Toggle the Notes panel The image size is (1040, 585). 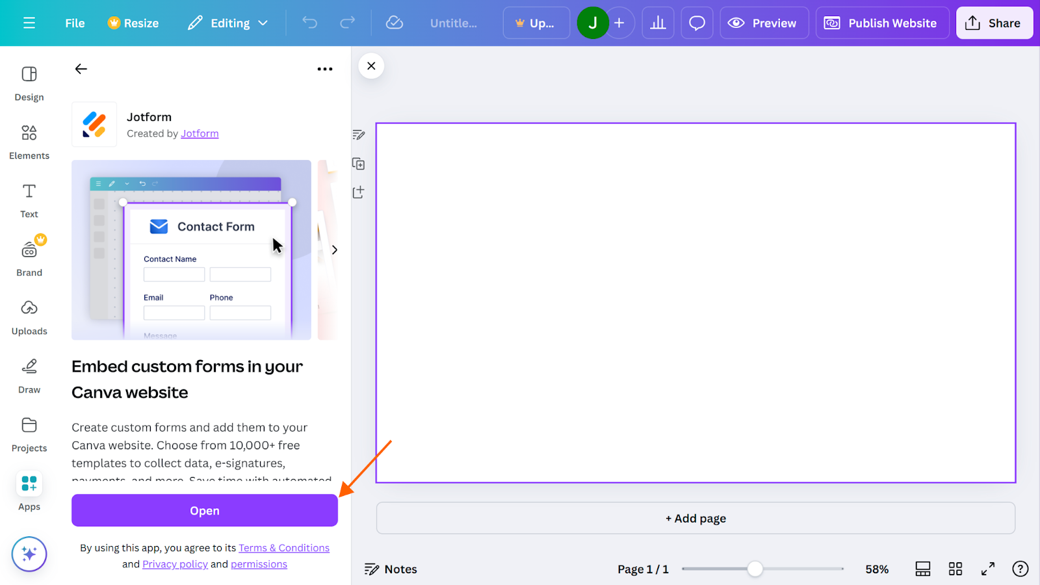point(391,569)
